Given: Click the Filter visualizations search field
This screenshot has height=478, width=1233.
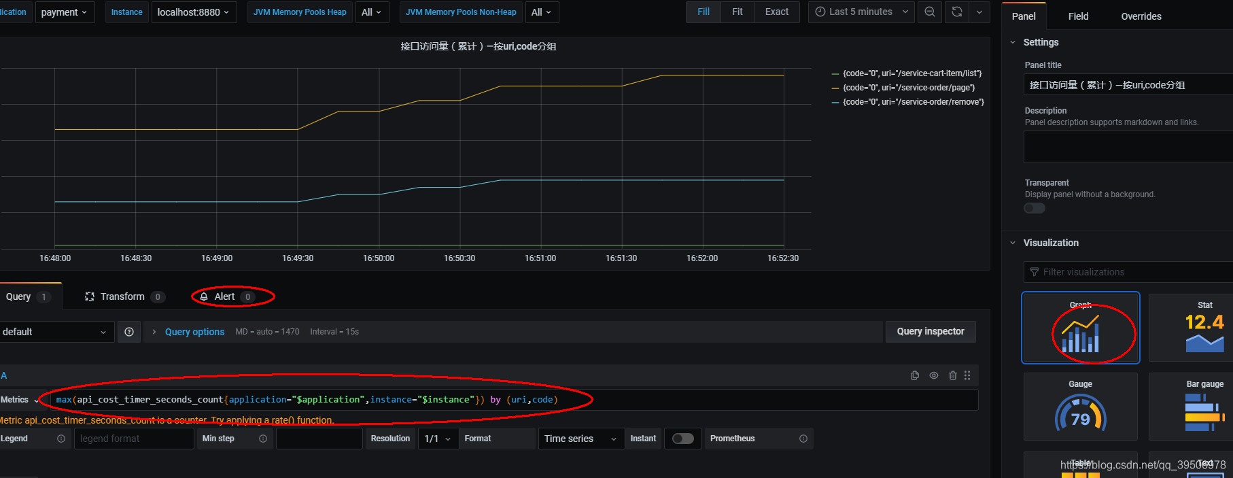Looking at the screenshot, I should tap(1128, 272).
